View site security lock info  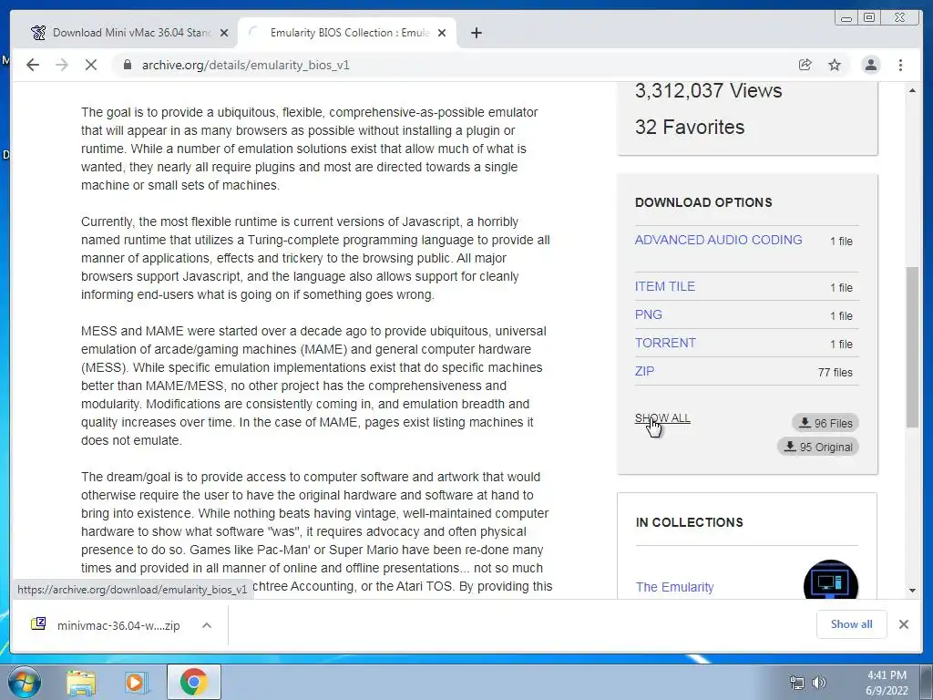(127, 65)
